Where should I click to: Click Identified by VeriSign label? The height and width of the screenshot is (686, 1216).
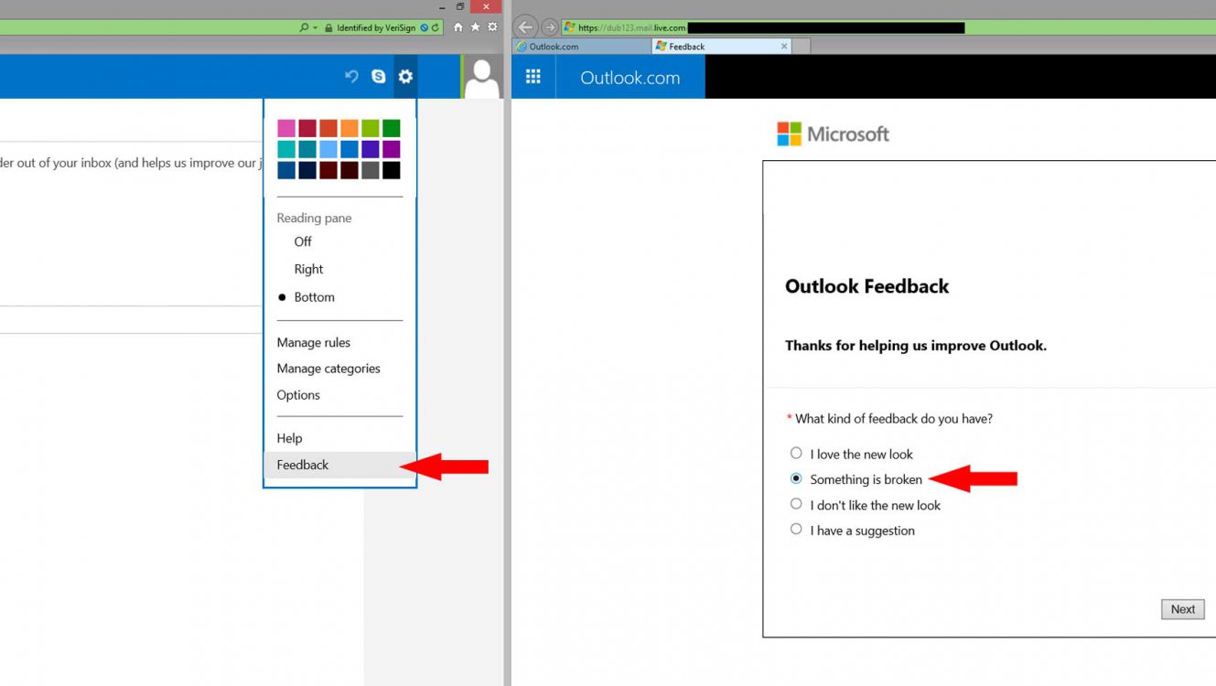(x=376, y=27)
